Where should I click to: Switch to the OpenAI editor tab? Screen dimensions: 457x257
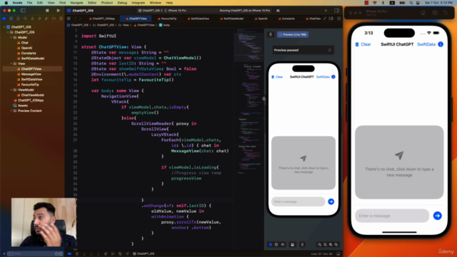pos(261,19)
